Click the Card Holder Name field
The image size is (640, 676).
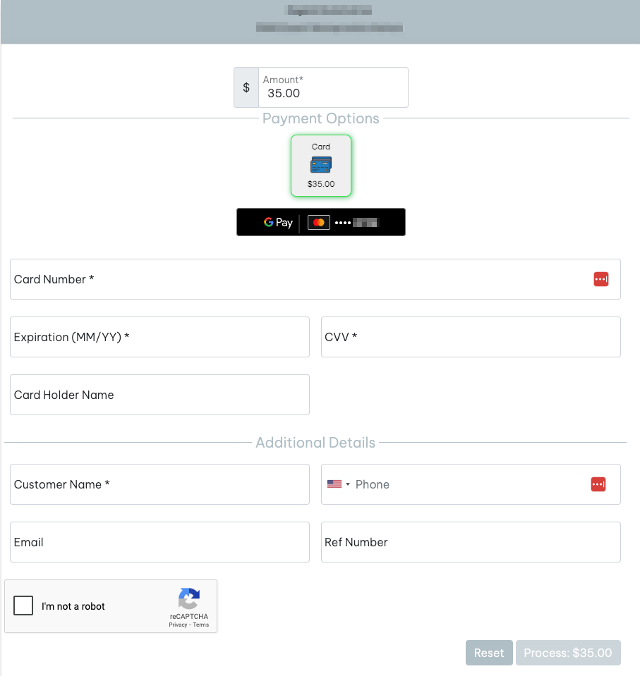[x=159, y=395]
